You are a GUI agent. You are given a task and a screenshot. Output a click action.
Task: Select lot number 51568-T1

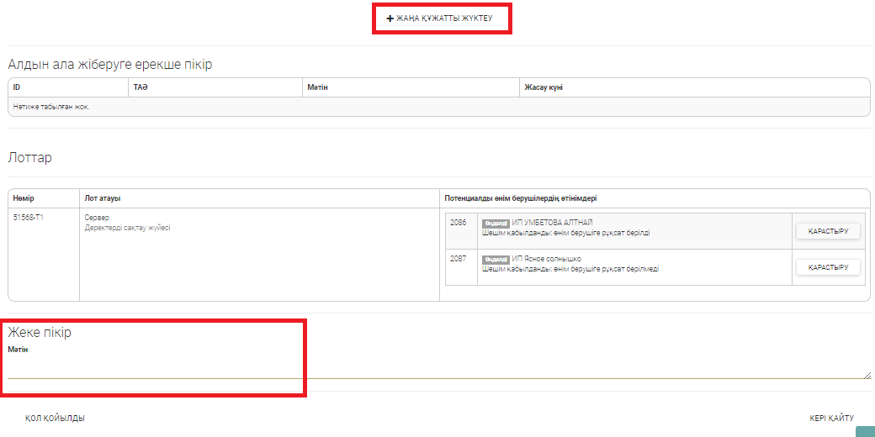click(29, 218)
